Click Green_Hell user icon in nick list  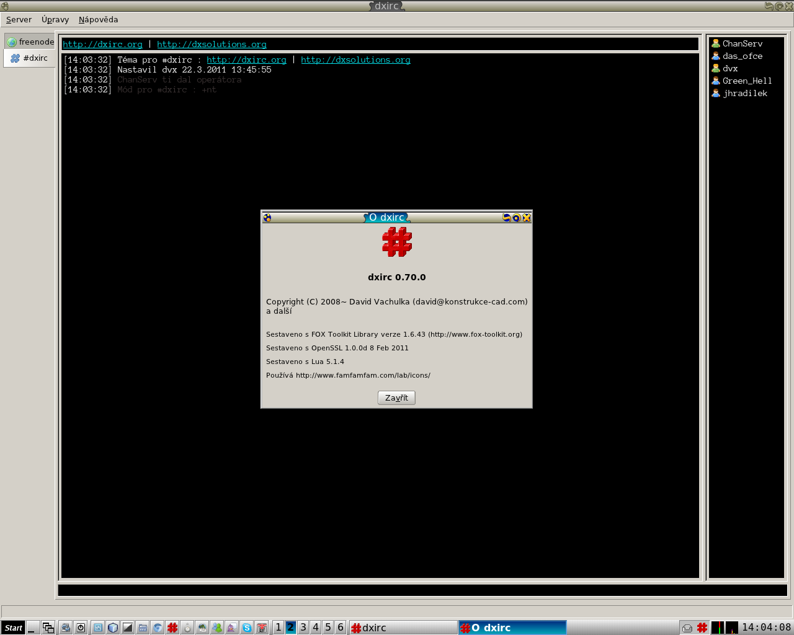click(716, 81)
